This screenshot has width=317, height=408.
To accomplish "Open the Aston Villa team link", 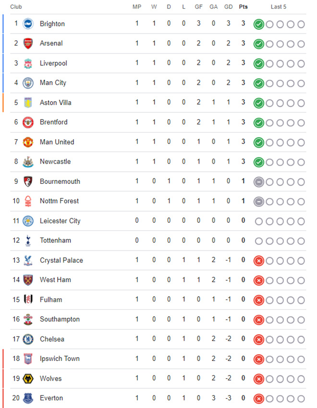I will 55,103.
